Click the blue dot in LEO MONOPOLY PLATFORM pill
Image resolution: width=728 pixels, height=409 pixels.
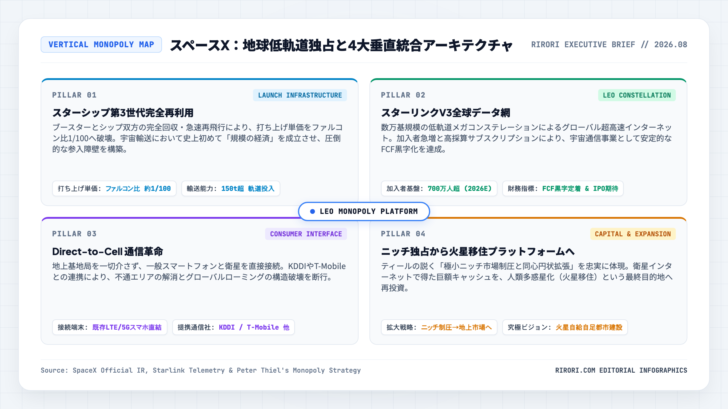(312, 211)
